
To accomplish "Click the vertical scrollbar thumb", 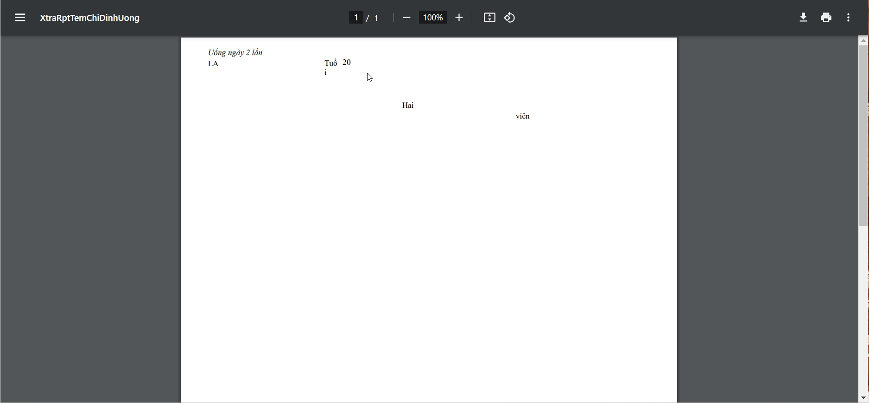I will tap(863, 136).
